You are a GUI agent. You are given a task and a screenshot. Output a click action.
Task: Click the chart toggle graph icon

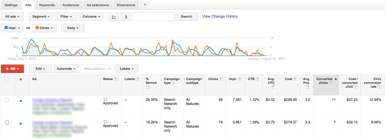coord(114,17)
